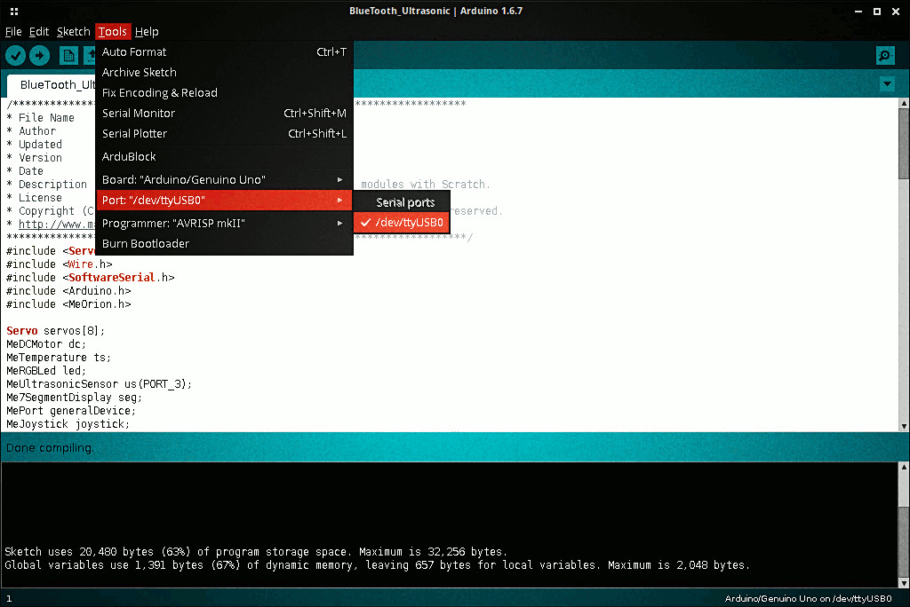Close the Arduino window
Viewport: 910px width, 607px height.
coord(896,11)
